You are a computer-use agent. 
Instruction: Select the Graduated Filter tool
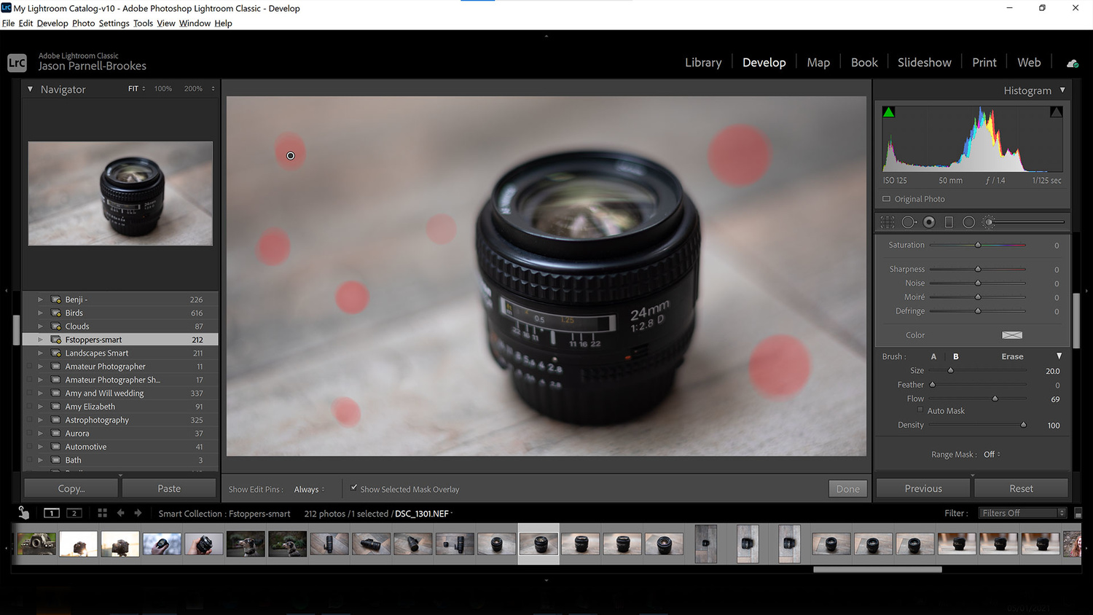[x=949, y=222]
